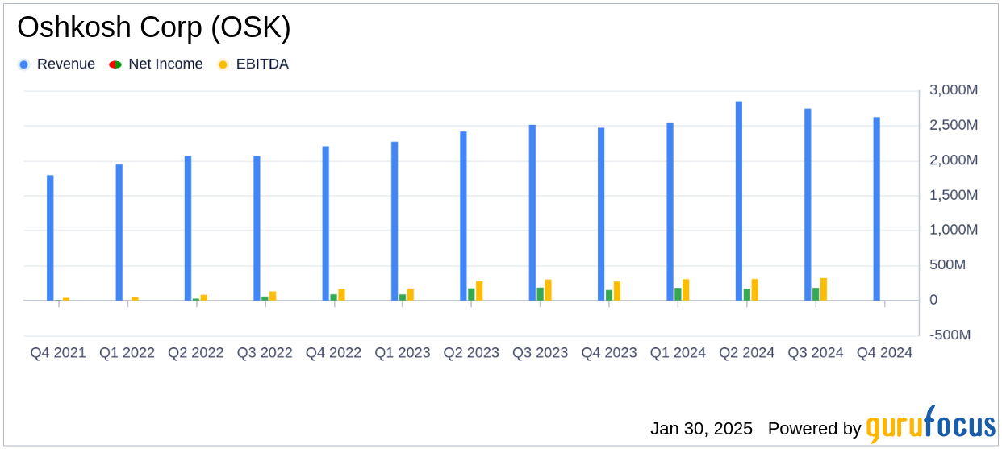The height and width of the screenshot is (449, 1002).
Task: Select the Q2 2024 revenue bar
Action: coord(739,201)
